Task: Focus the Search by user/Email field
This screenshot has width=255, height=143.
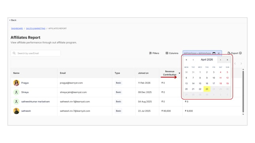Action: (x=36, y=53)
